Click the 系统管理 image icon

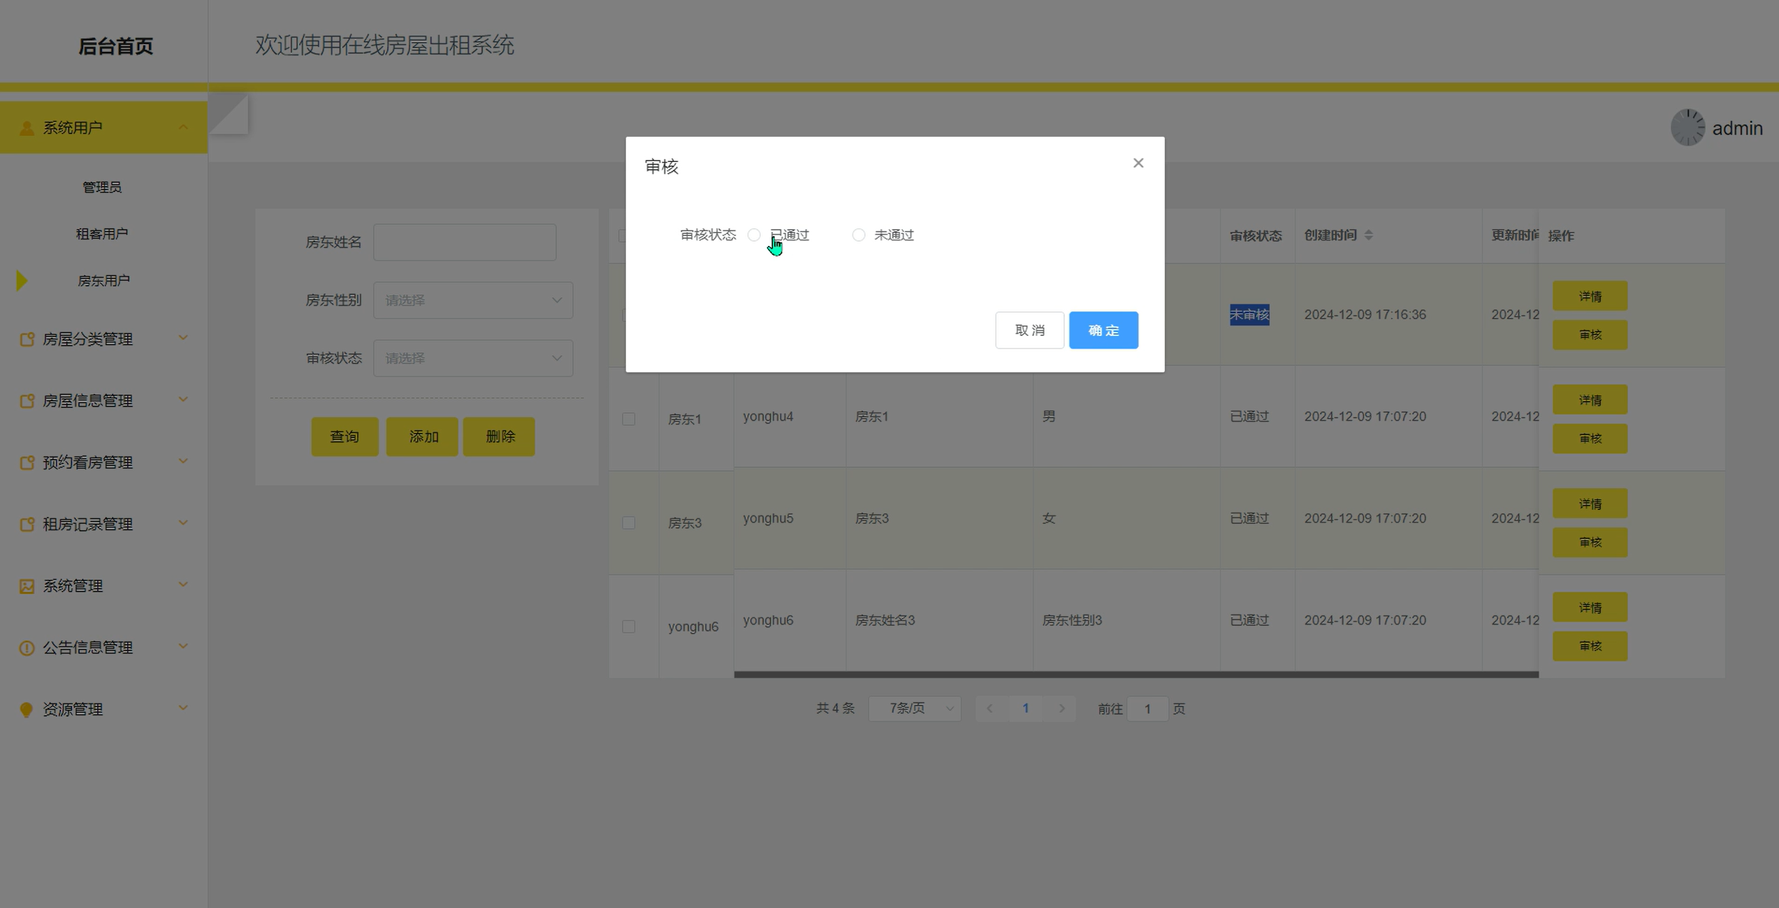[x=27, y=586]
